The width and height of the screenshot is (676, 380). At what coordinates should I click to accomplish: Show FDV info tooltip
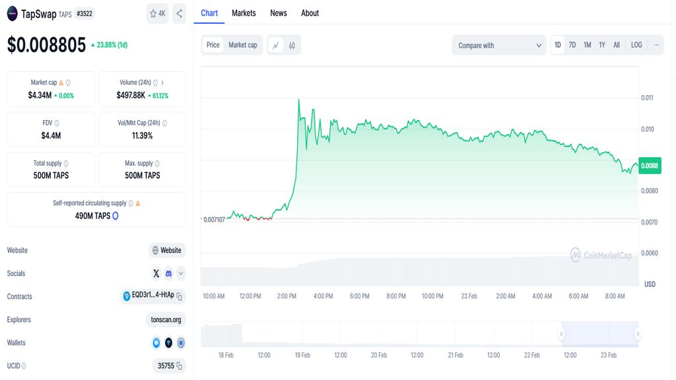[x=57, y=123]
